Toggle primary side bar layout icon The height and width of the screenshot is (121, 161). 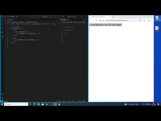coord(71,17)
